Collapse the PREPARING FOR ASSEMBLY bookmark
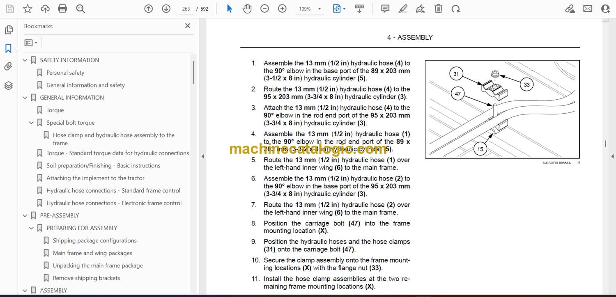616x297 pixels. click(x=32, y=228)
